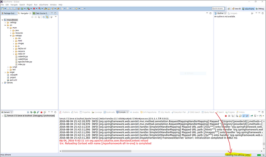The width and height of the screenshot is (266, 157).
Task: Select Tomcat v7.0 Server at localhost
Action: (29, 116)
